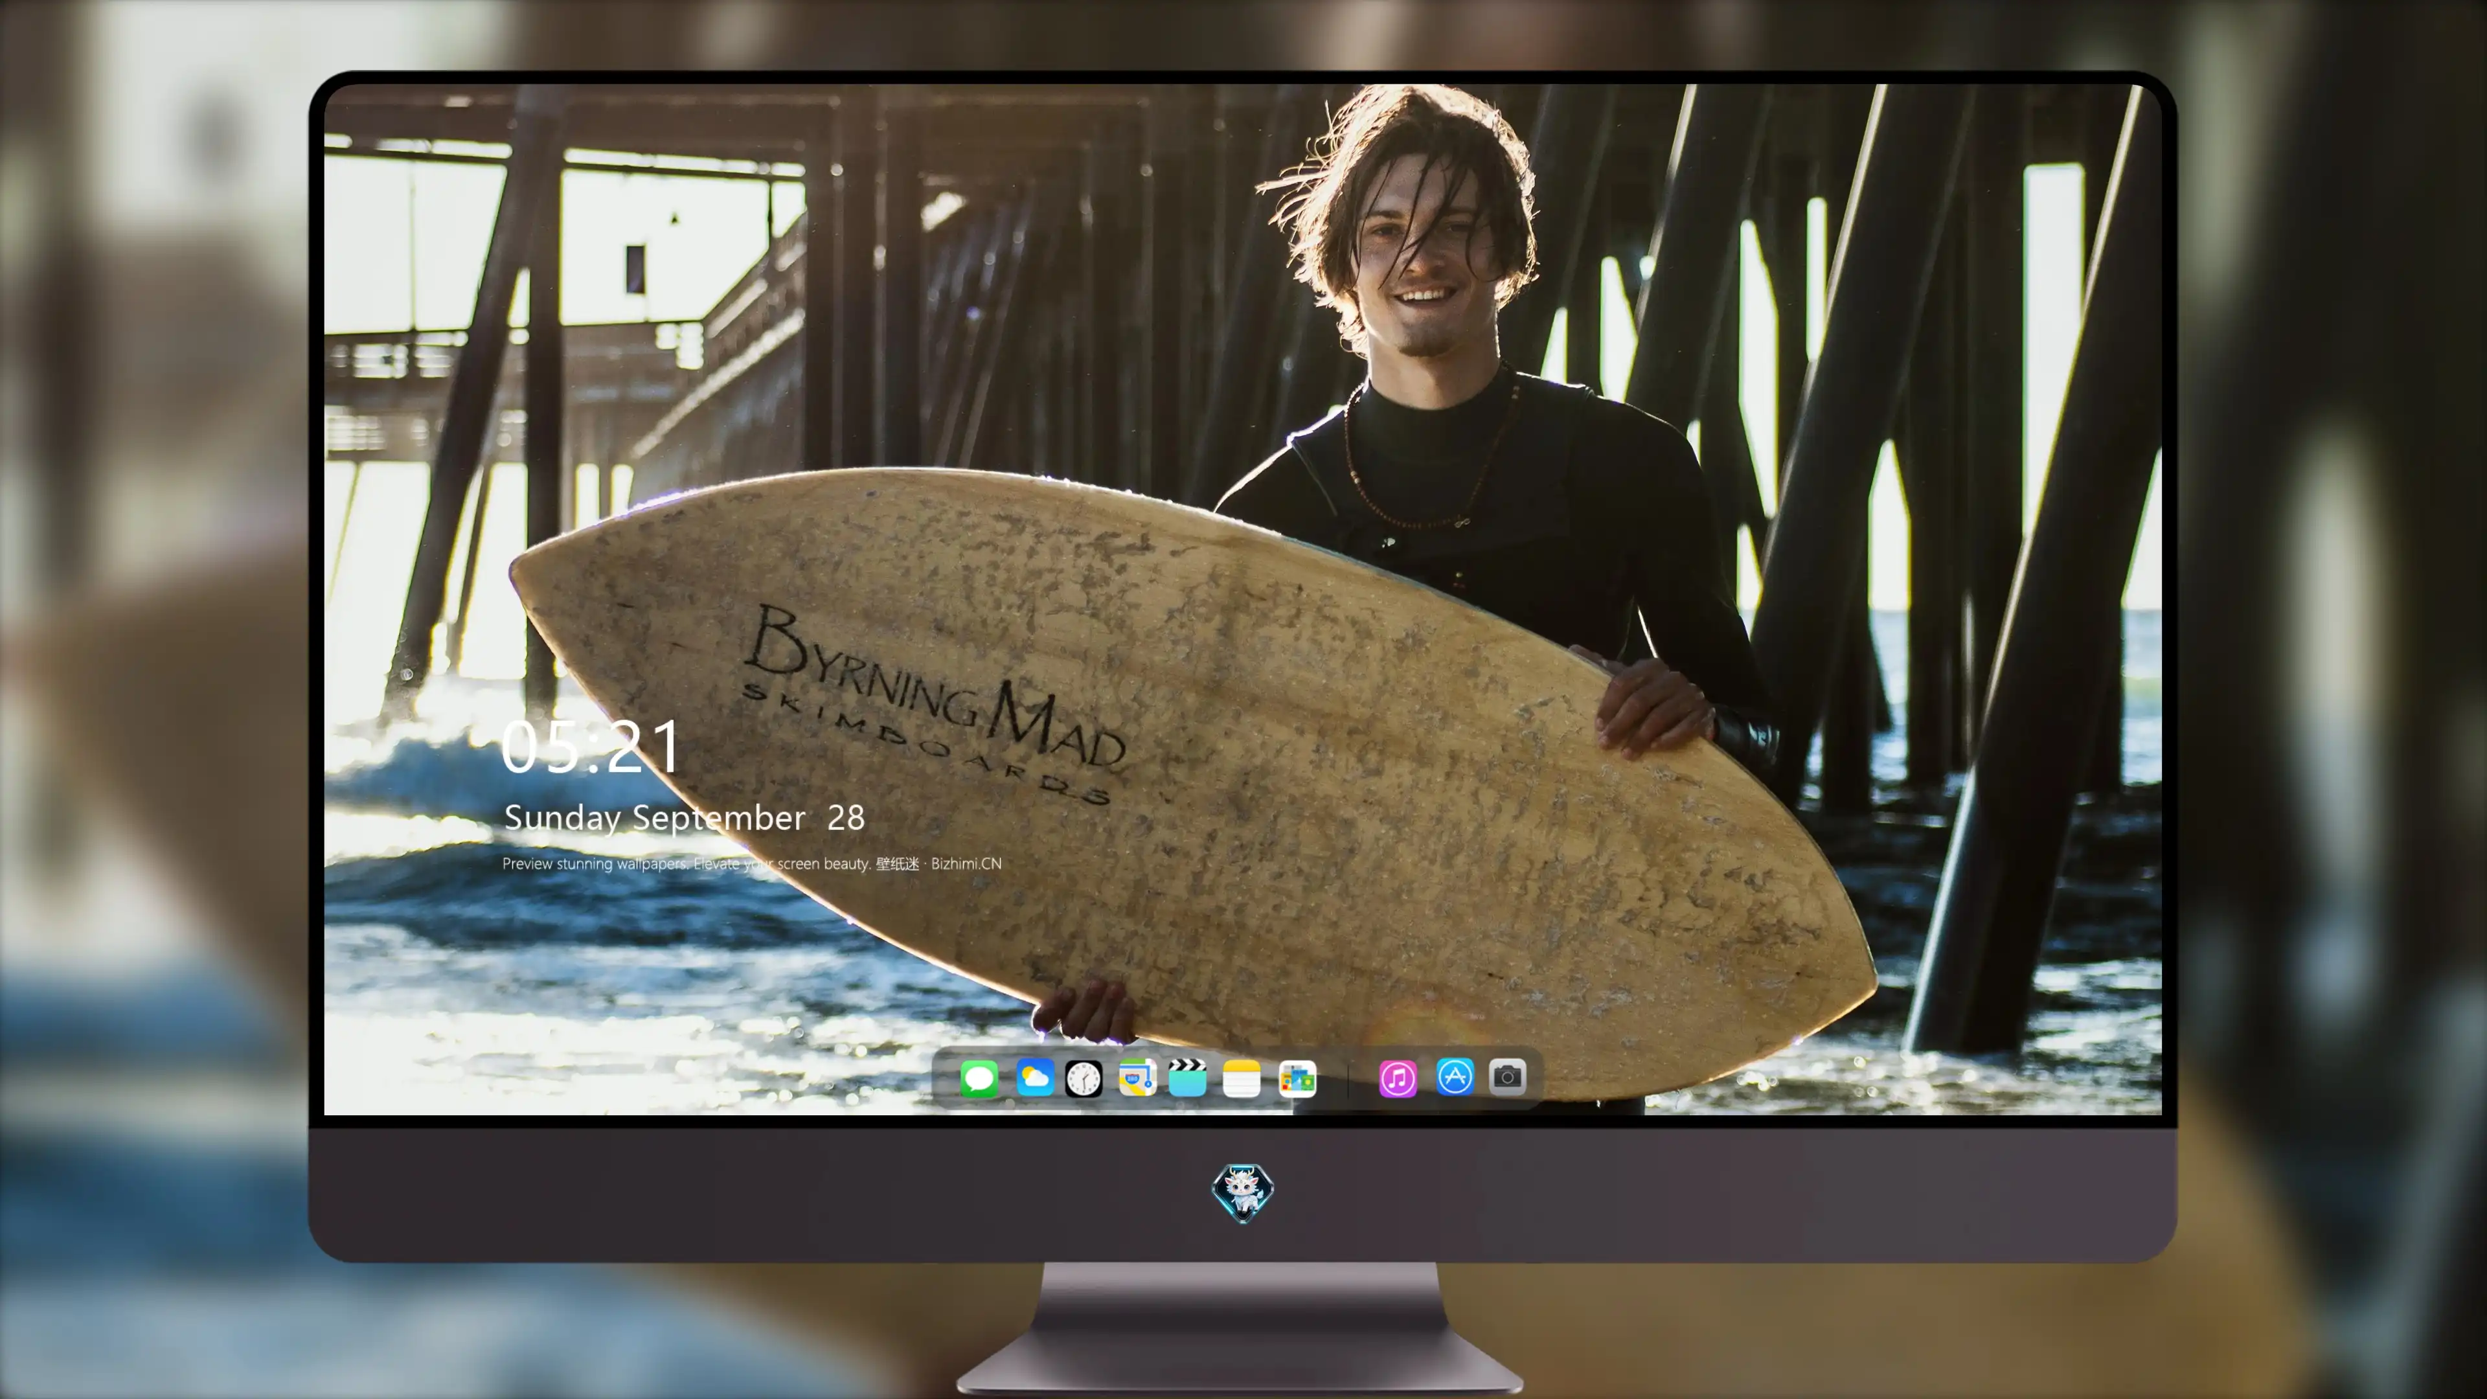Open the Camera app in the dock
The height and width of the screenshot is (1399, 2487).
(x=1507, y=1076)
